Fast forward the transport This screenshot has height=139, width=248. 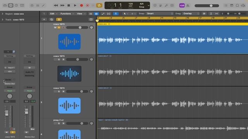(62, 5)
